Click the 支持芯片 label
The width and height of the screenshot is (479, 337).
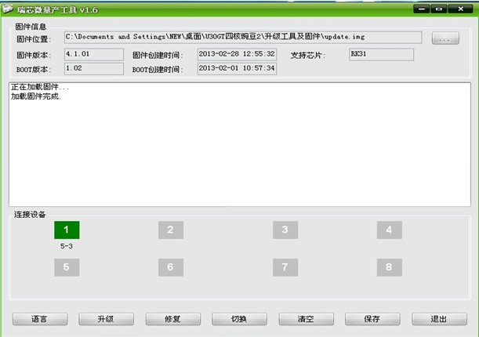[x=307, y=55]
